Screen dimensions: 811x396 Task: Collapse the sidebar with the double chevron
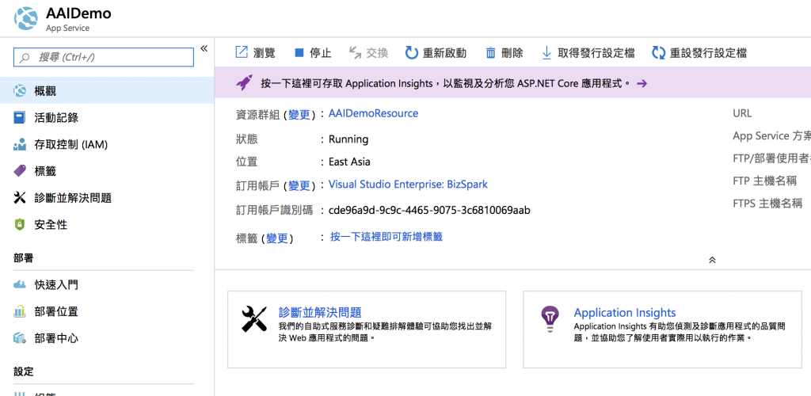[x=204, y=48]
